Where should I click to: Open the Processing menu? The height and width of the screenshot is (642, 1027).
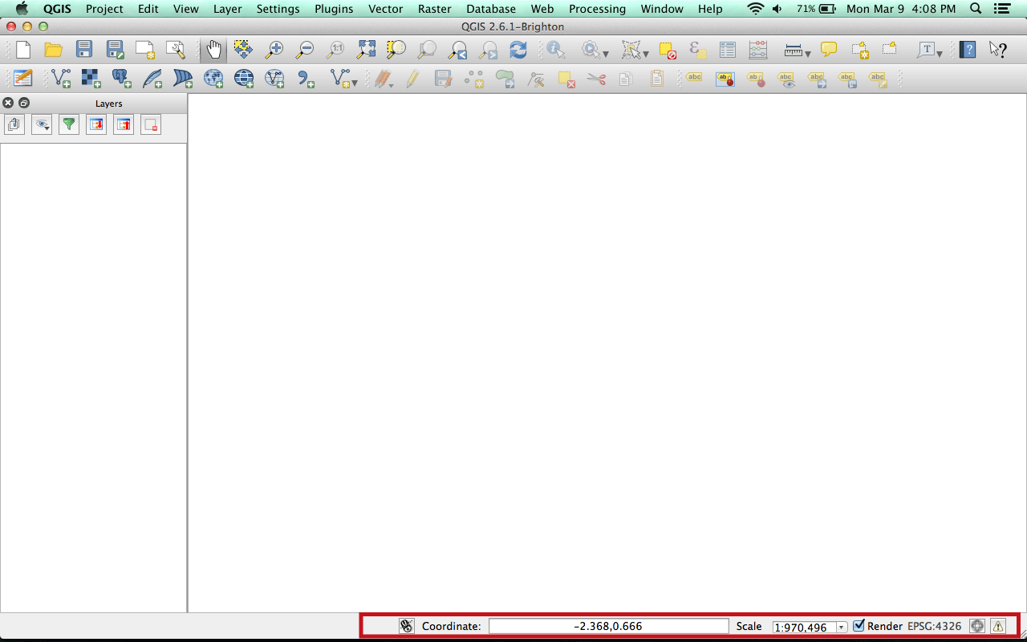[x=597, y=9]
